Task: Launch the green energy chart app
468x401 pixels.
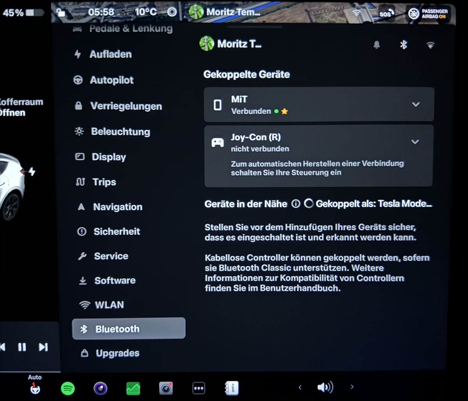Action: coord(133,388)
